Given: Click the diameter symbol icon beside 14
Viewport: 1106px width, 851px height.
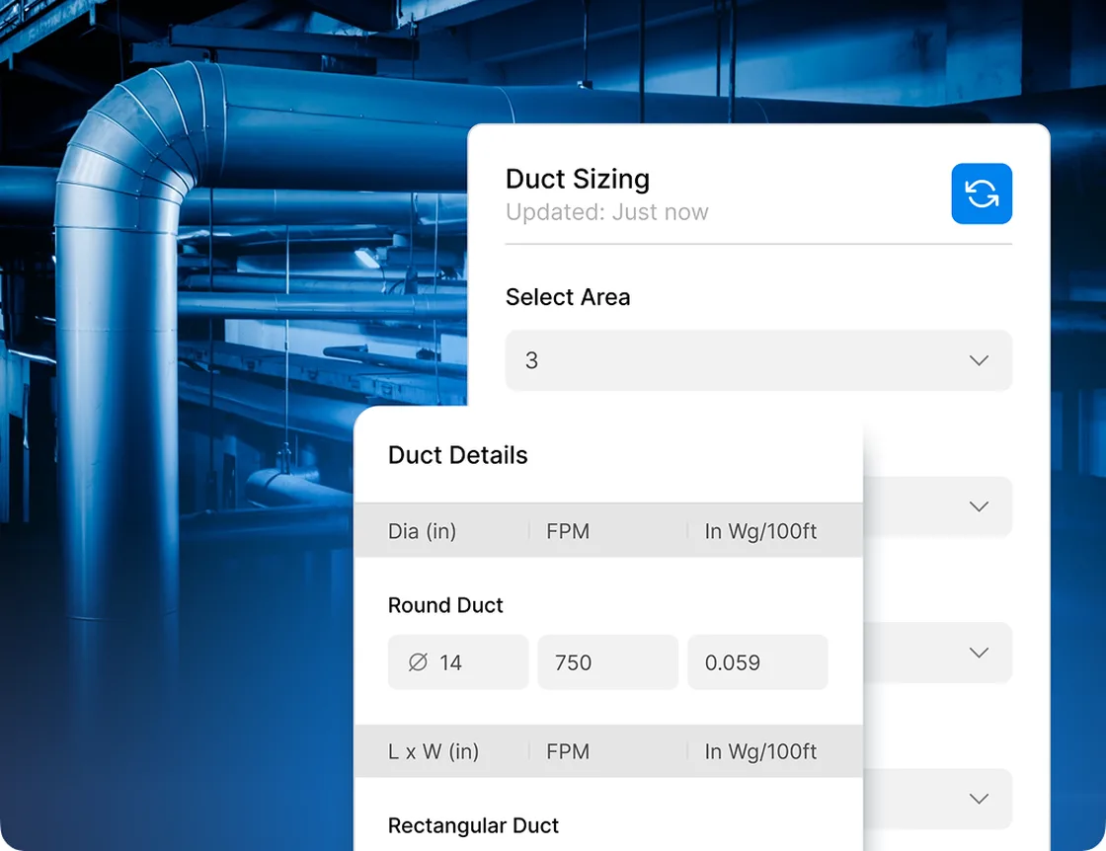Looking at the screenshot, I should pyautogui.click(x=418, y=662).
